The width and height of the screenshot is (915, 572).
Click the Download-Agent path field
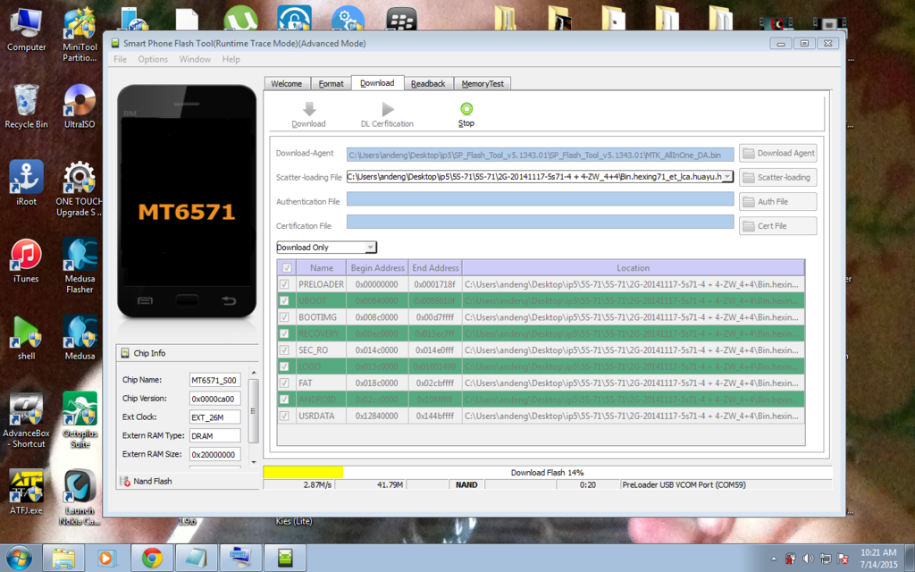point(541,154)
